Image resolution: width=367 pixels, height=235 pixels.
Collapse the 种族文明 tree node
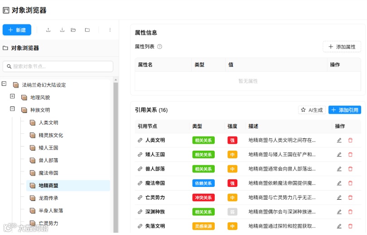[12, 109]
